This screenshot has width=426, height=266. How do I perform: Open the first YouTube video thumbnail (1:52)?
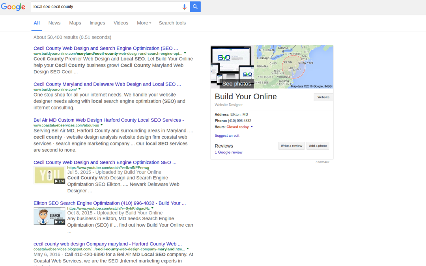pos(49,175)
